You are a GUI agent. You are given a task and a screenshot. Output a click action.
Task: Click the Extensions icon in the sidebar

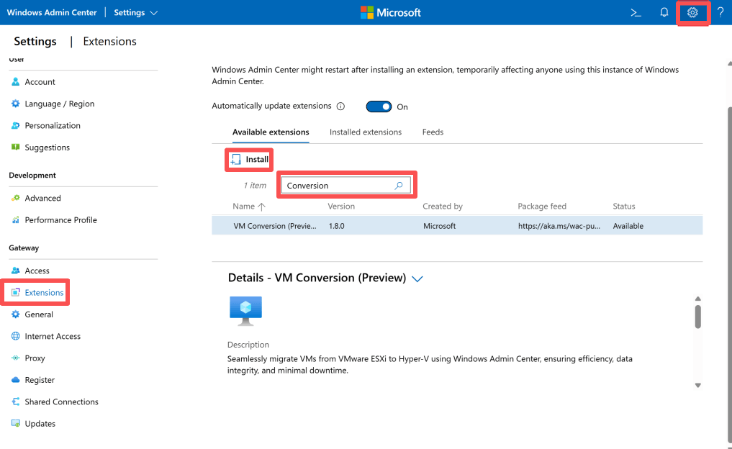pos(15,292)
